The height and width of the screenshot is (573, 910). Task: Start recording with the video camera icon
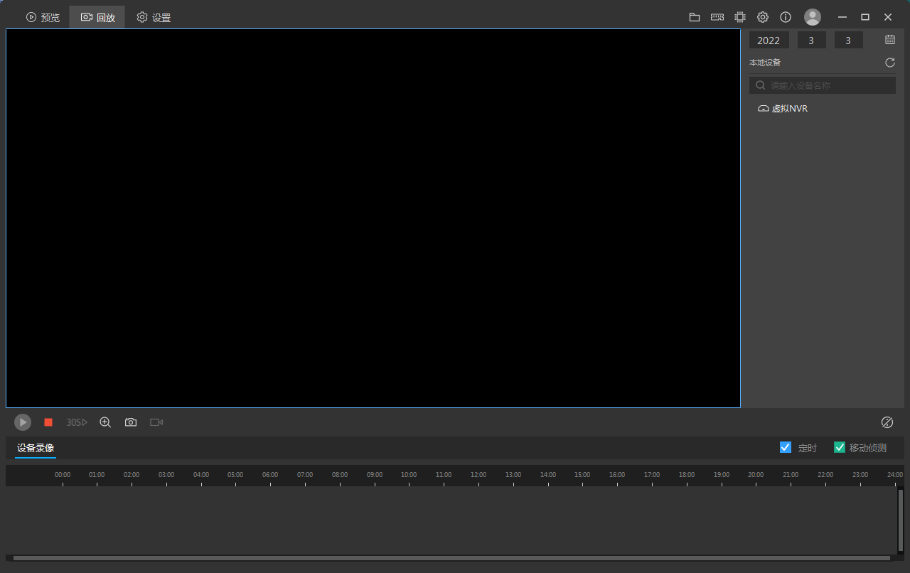[156, 422]
